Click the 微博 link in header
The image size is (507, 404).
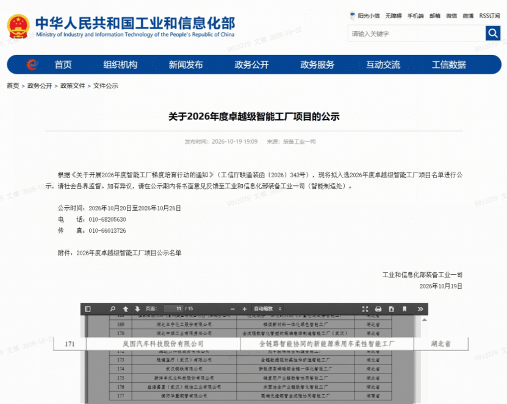click(468, 16)
